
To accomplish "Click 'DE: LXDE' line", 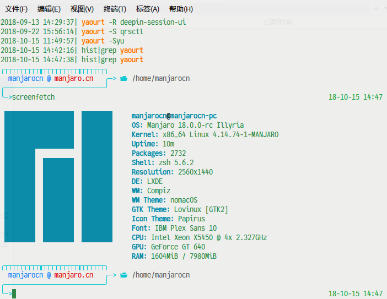I will pos(147,181).
